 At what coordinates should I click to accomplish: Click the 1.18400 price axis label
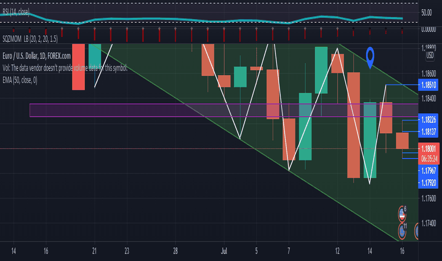(x=429, y=99)
